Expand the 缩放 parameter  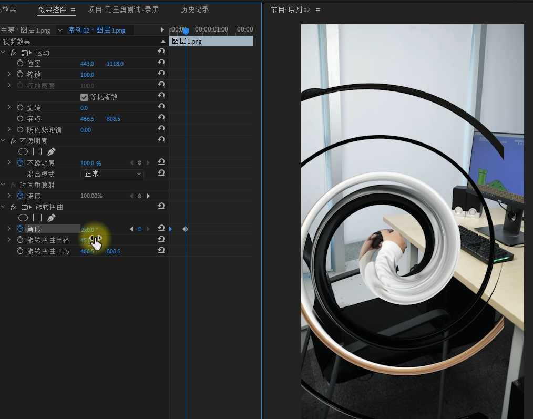coord(9,74)
